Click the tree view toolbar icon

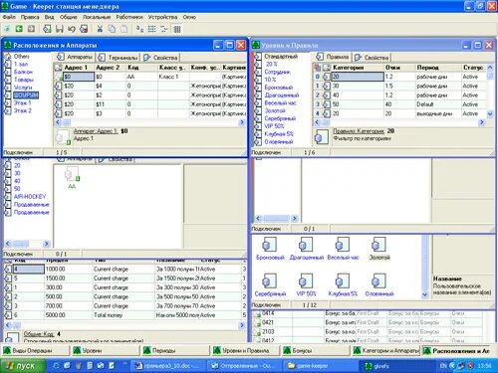(x=164, y=29)
